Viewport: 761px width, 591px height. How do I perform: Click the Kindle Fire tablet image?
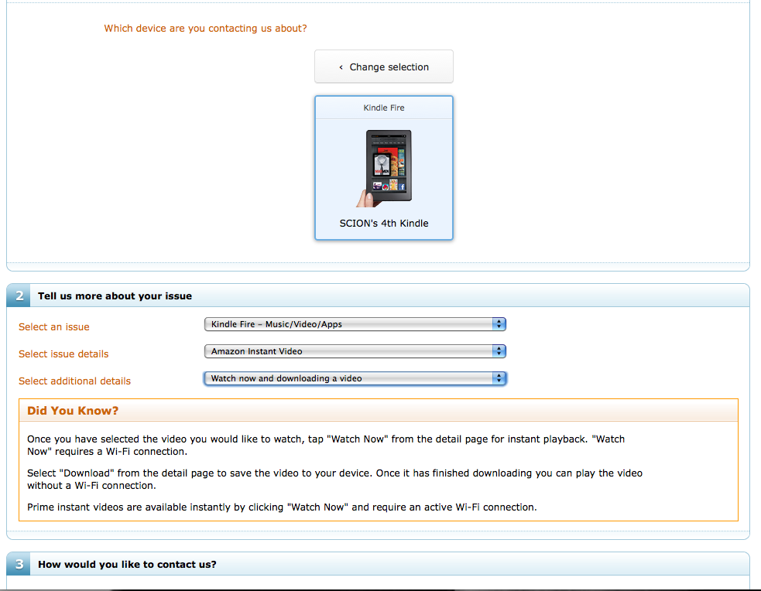click(384, 168)
